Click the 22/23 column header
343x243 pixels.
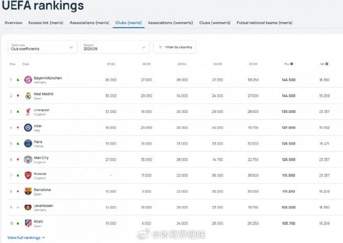click(x=146, y=64)
